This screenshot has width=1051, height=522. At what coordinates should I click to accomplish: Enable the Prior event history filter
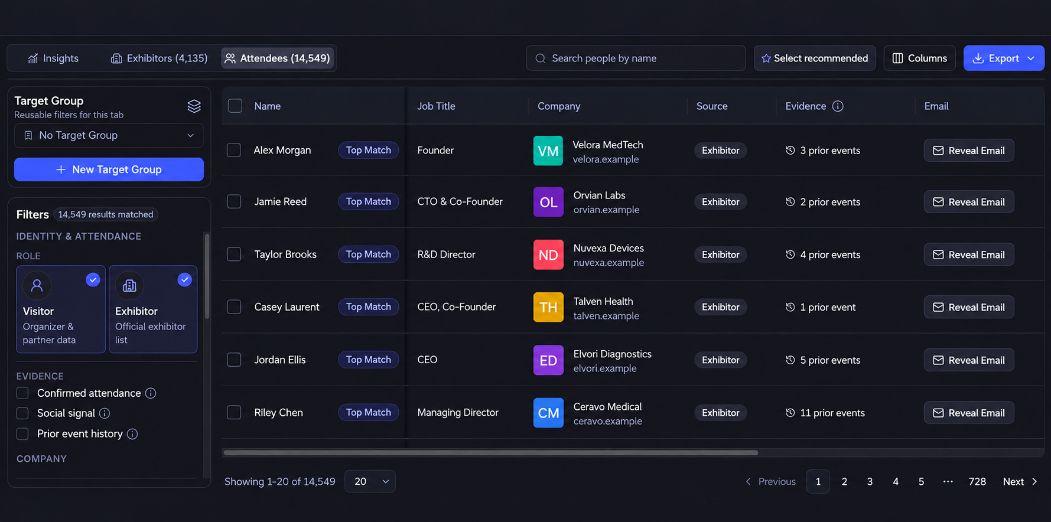click(22, 434)
